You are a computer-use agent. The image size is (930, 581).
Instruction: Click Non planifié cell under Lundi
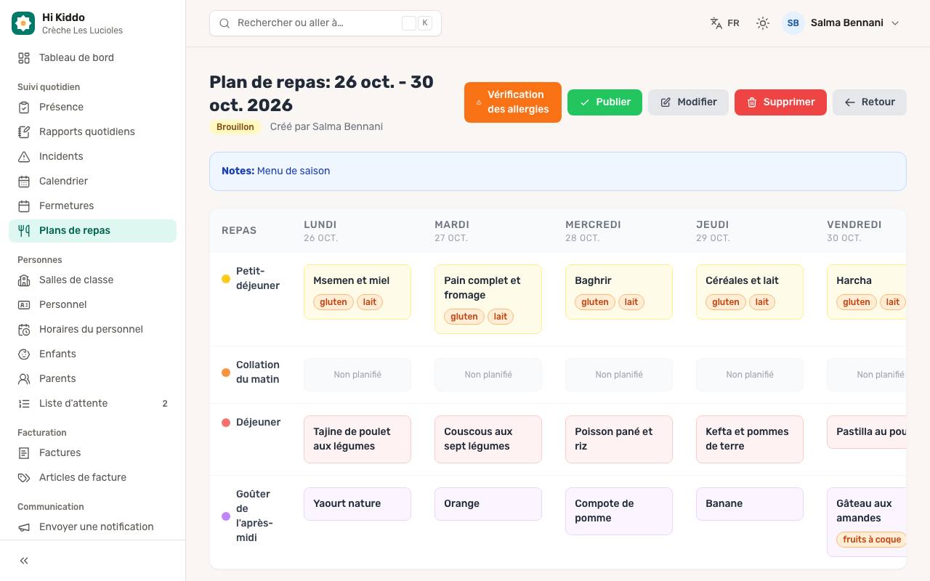pyautogui.click(x=357, y=375)
